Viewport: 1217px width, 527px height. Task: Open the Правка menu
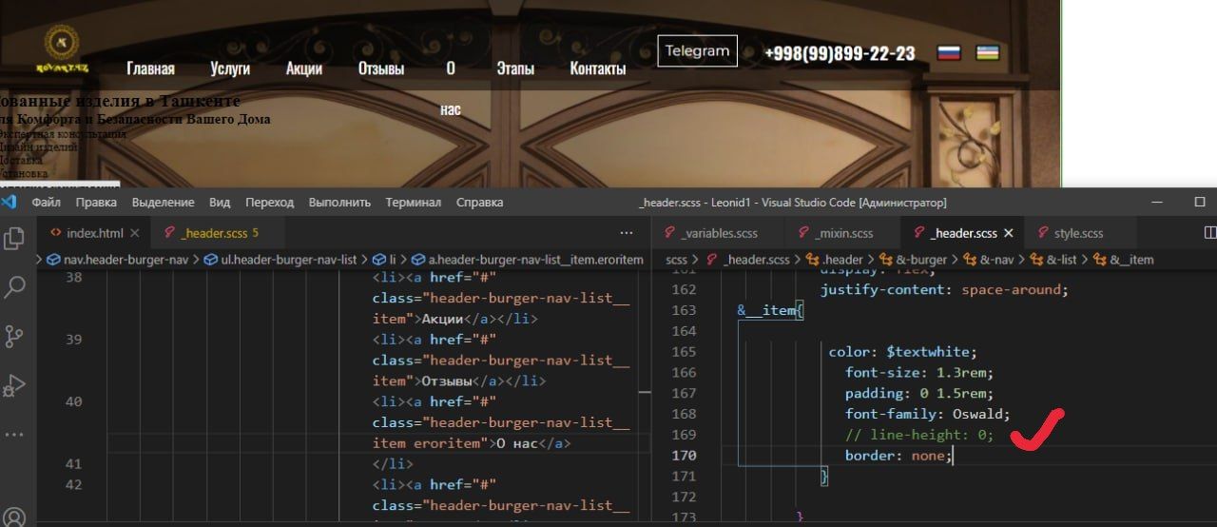(x=96, y=203)
